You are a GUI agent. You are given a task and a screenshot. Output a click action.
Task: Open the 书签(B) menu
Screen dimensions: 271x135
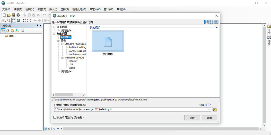(x=42, y=9)
